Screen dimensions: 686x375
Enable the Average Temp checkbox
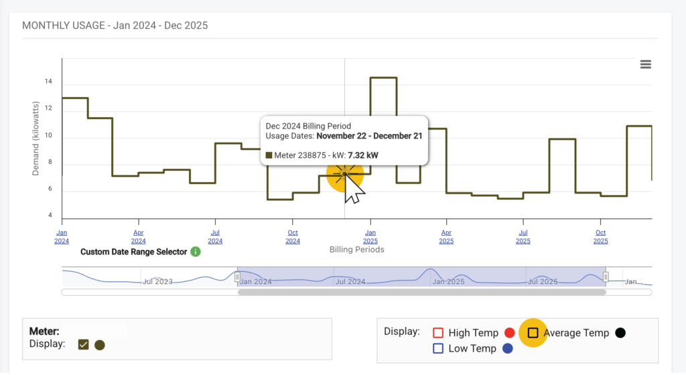click(x=533, y=333)
